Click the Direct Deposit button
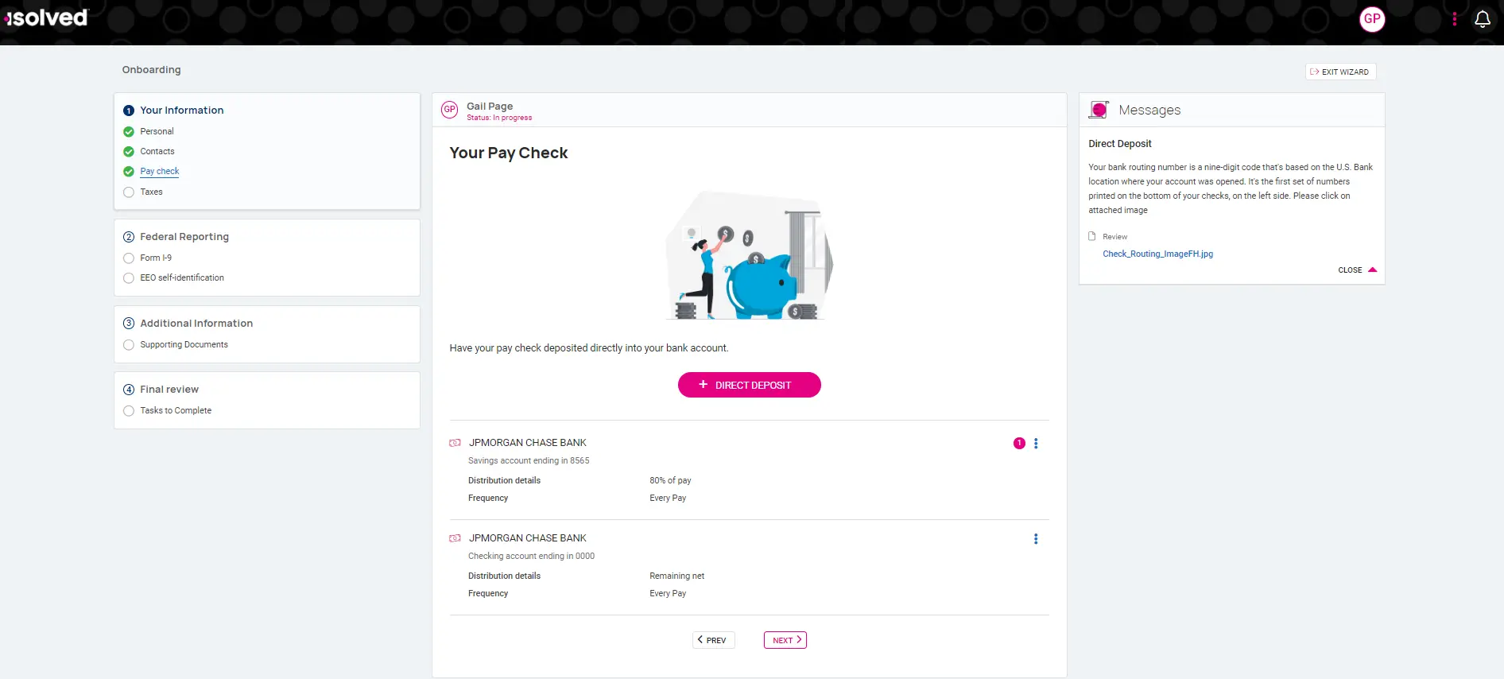The image size is (1504, 679). click(749, 385)
